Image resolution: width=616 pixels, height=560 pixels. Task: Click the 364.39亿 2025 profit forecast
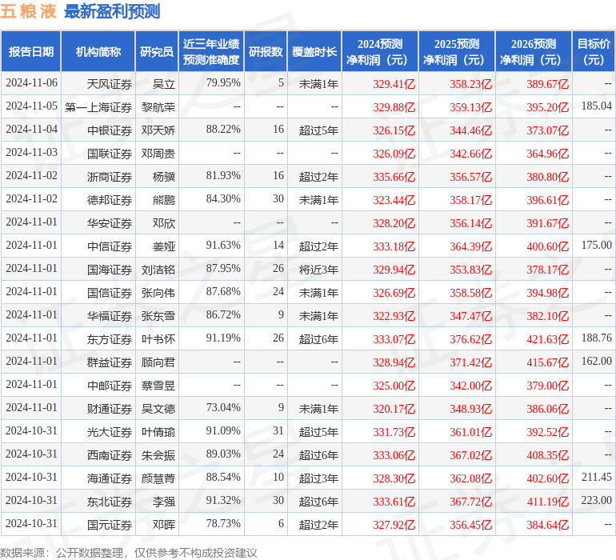(470, 246)
